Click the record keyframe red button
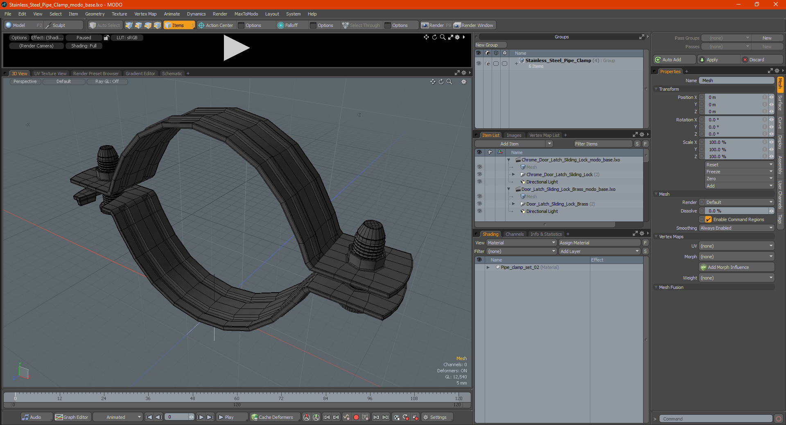 click(x=356, y=417)
